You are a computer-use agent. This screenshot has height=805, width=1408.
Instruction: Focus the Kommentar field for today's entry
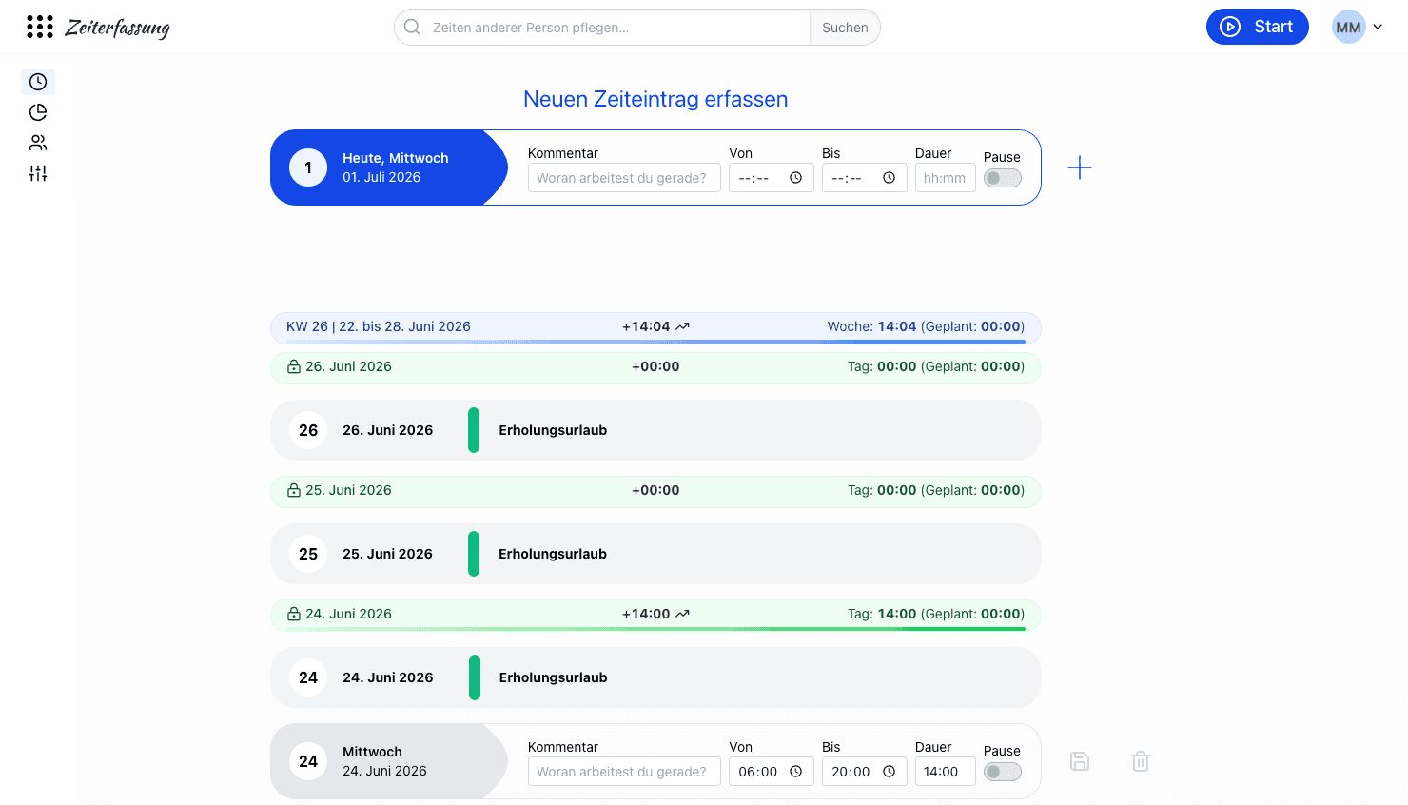point(624,178)
